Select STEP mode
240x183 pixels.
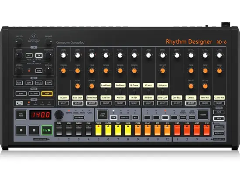click(x=47, y=94)
